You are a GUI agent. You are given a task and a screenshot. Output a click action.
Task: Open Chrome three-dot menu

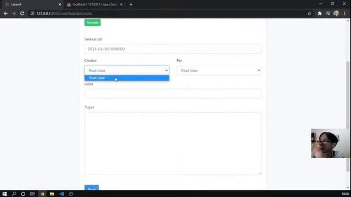coord(345,13)
